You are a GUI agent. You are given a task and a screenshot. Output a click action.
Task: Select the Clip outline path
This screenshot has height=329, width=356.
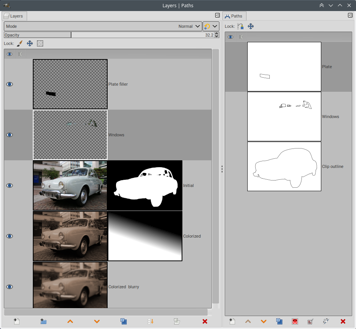pyautogui.click(x=284, y=166)
